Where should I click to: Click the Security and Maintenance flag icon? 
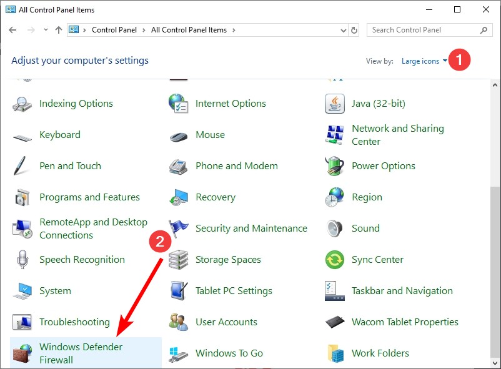(178, 228)
